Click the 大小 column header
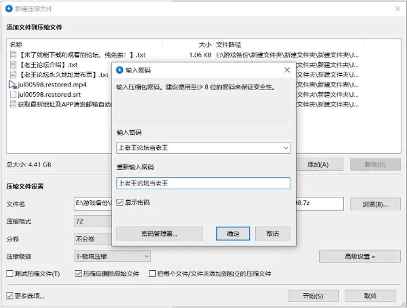 point(188,44)
